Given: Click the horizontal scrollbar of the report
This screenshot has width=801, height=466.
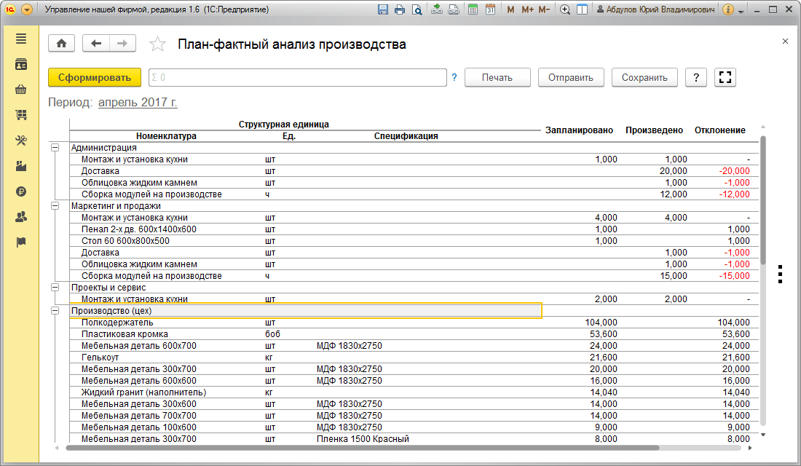Looking at the screenshot, I should pos(363,448).
